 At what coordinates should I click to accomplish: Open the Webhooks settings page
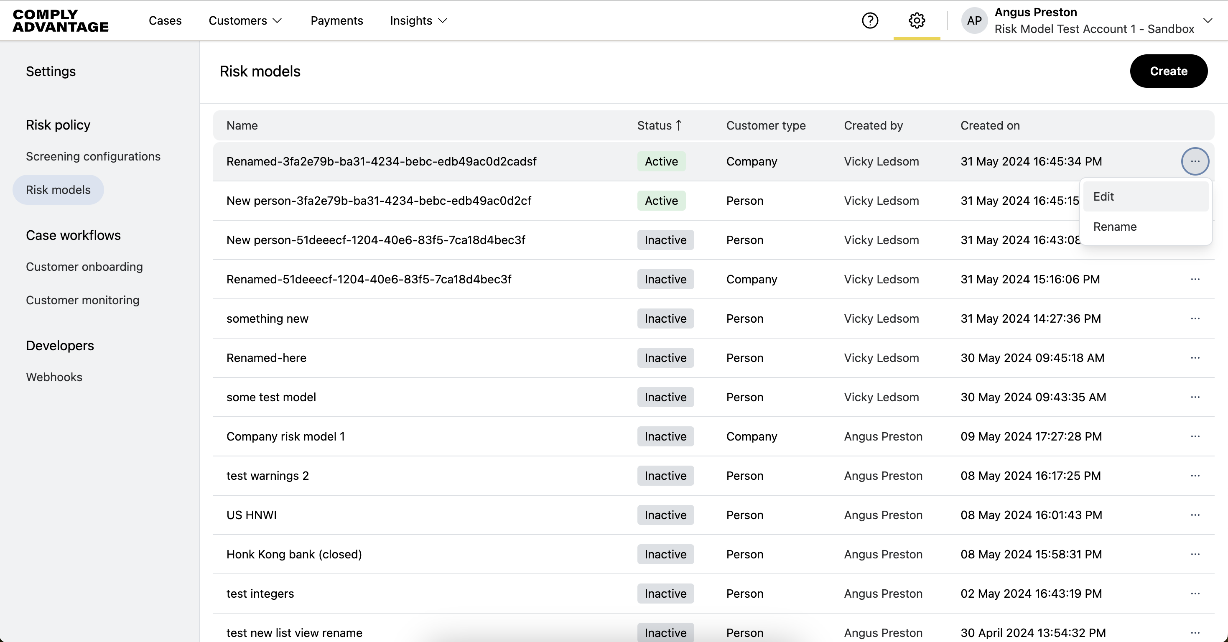point(54,377)
